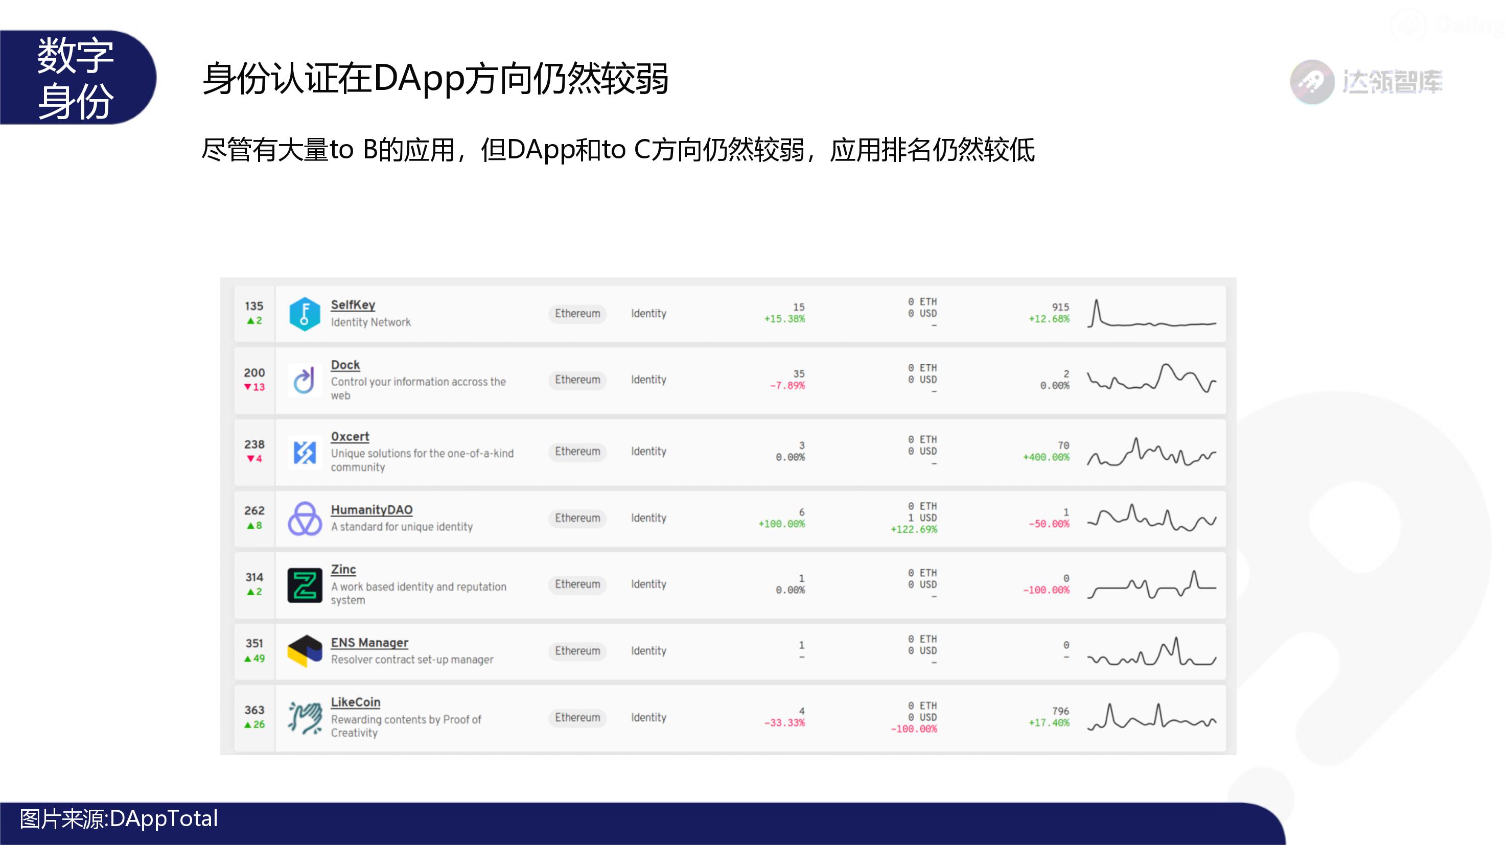Click Zinc activity sparkline chart
Image resolution: width=1509 pixels, height=845 pixels.
(x=1152, y=584)
